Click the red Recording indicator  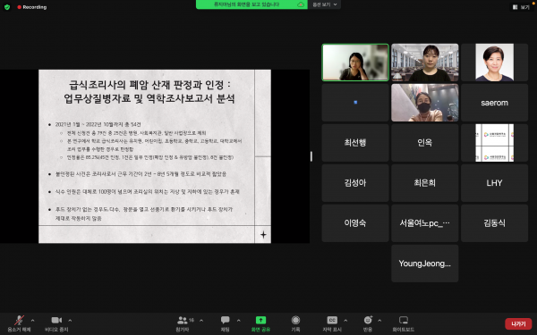[32, 7]
